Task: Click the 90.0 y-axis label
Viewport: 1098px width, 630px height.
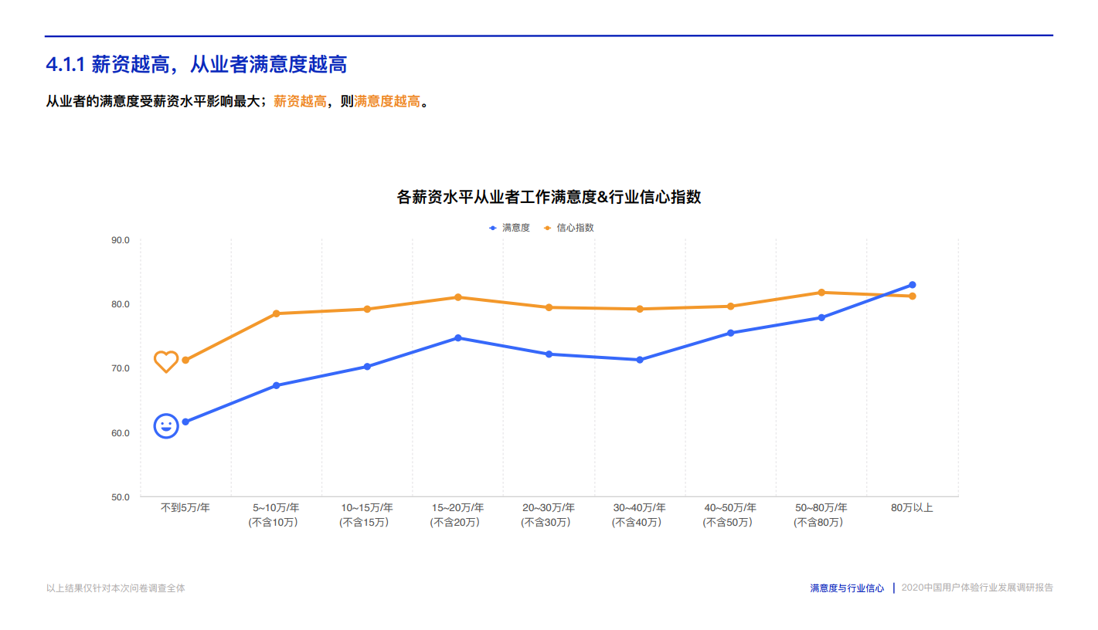Action: 121,240
